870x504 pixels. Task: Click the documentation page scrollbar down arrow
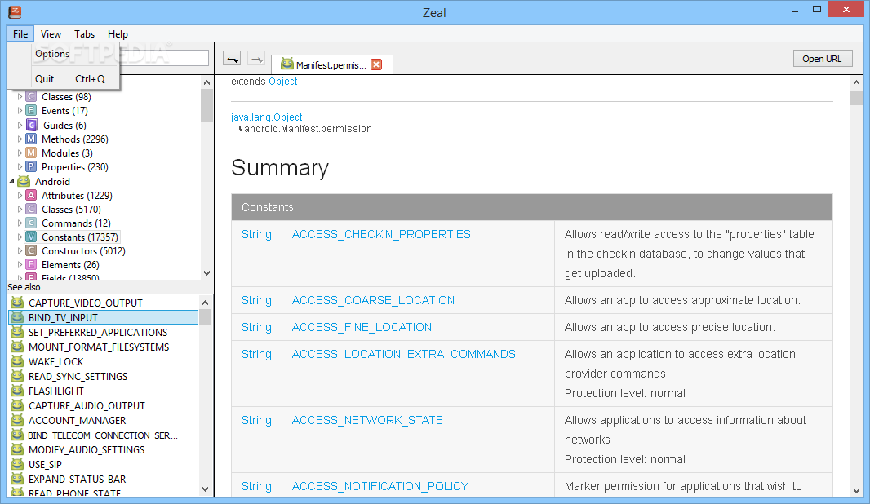coord(857,491)
